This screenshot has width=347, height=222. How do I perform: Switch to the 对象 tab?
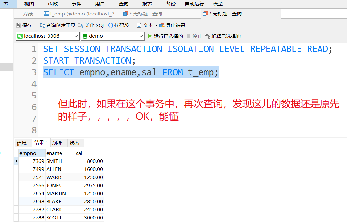[x=28, y=14]
